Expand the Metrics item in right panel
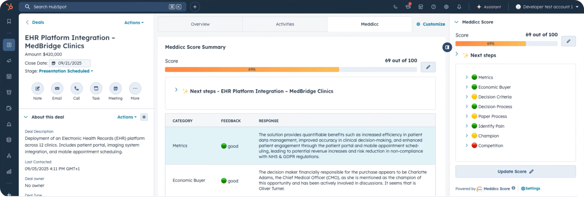This screenshot has height=197, width=584. [466, 77]
